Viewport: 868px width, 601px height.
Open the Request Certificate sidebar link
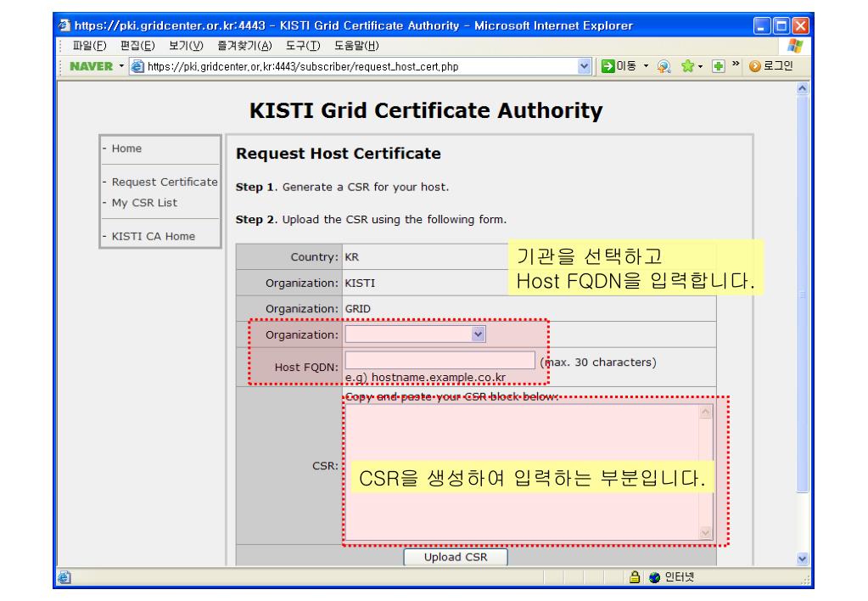(165, 182)
